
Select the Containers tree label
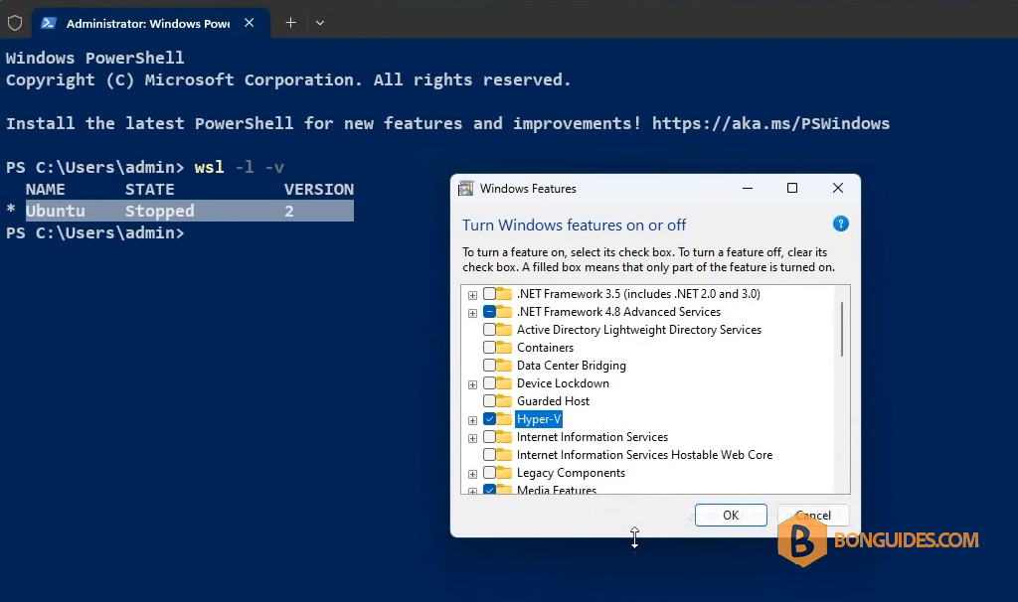coord(546,348)
